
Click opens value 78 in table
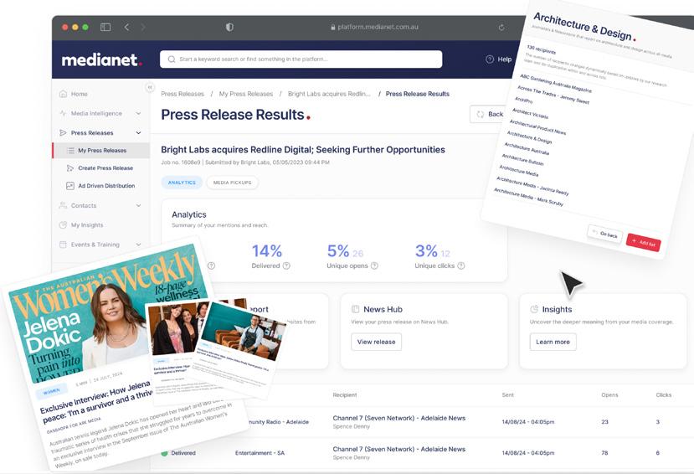tap(604, 453)
